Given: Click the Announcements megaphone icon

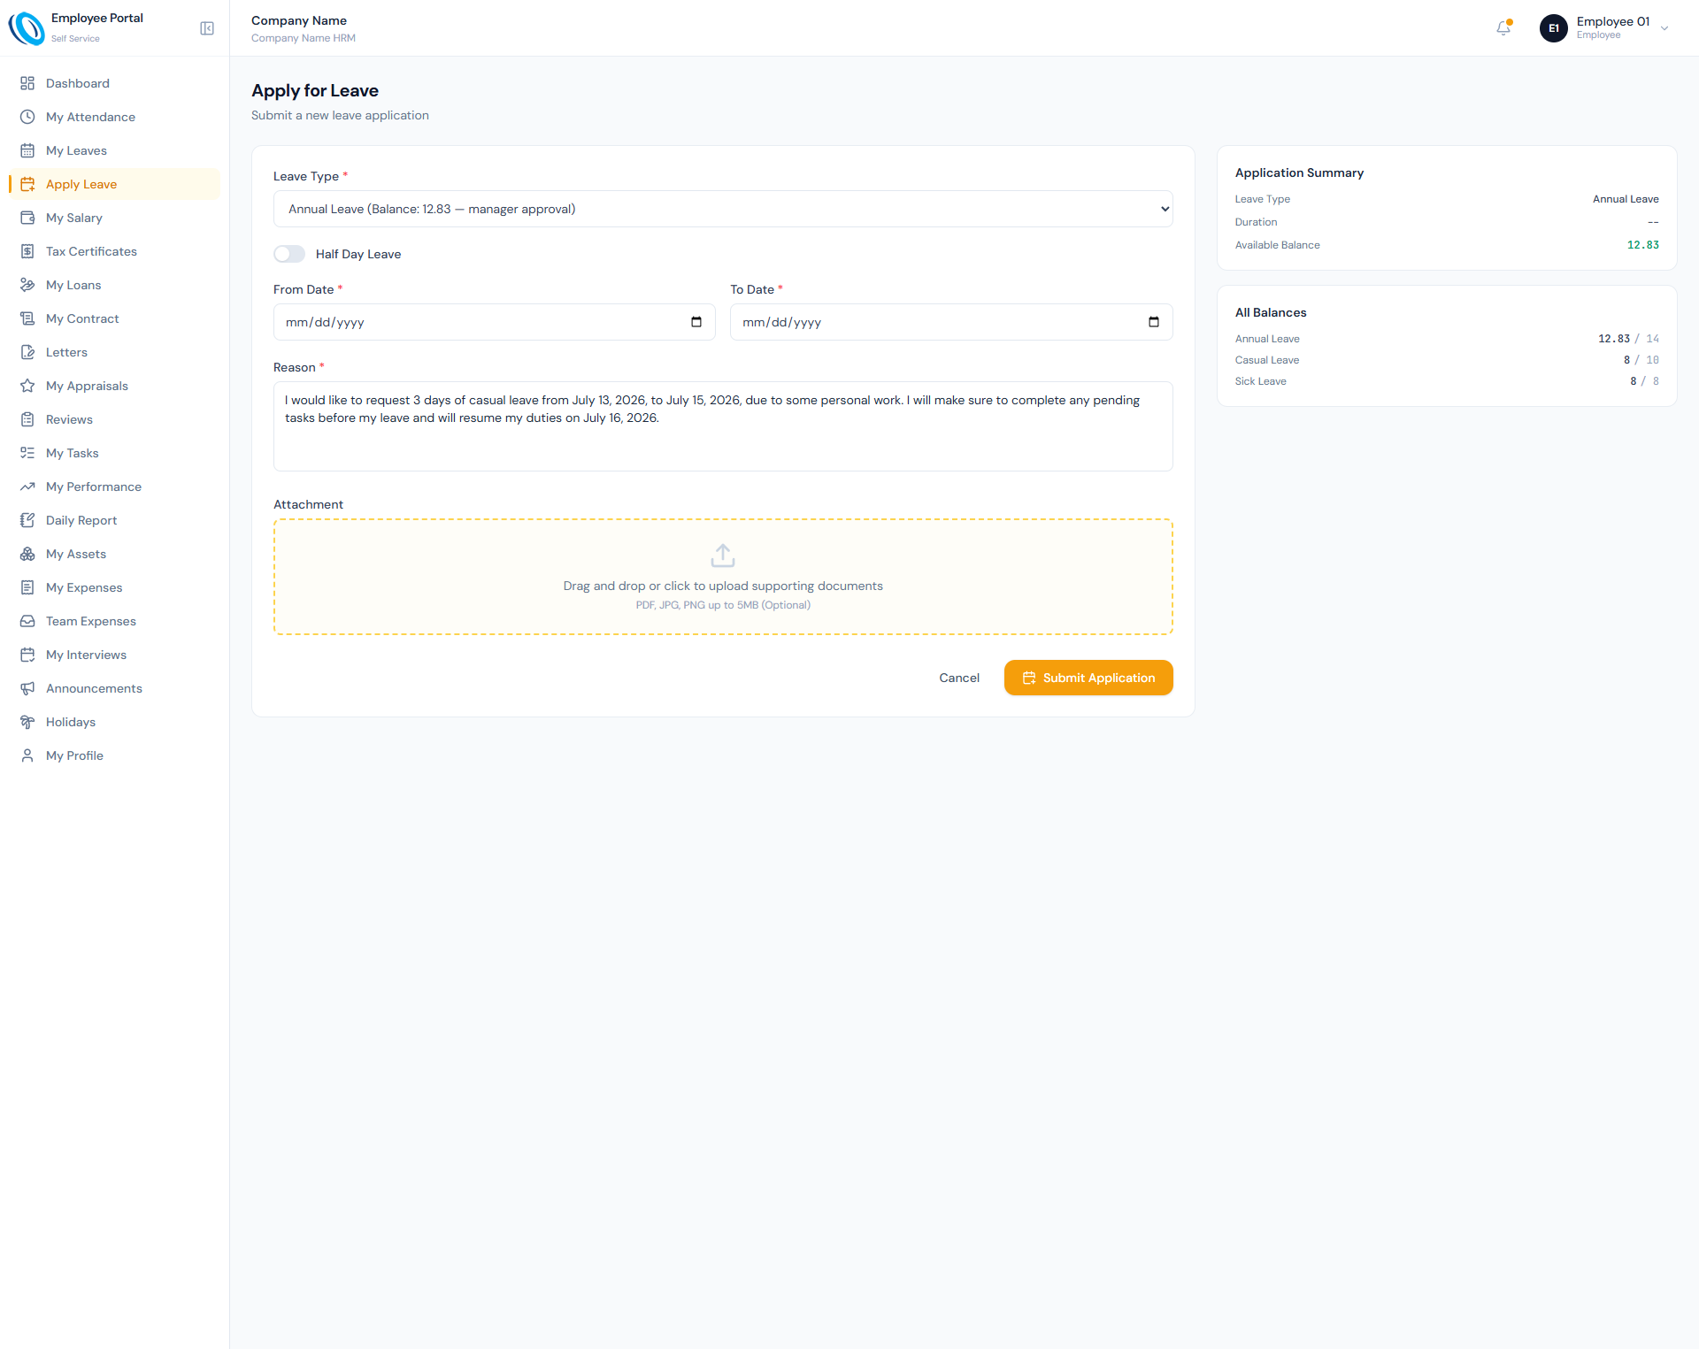Looking at the screenshot, I should tap(27, 688).
